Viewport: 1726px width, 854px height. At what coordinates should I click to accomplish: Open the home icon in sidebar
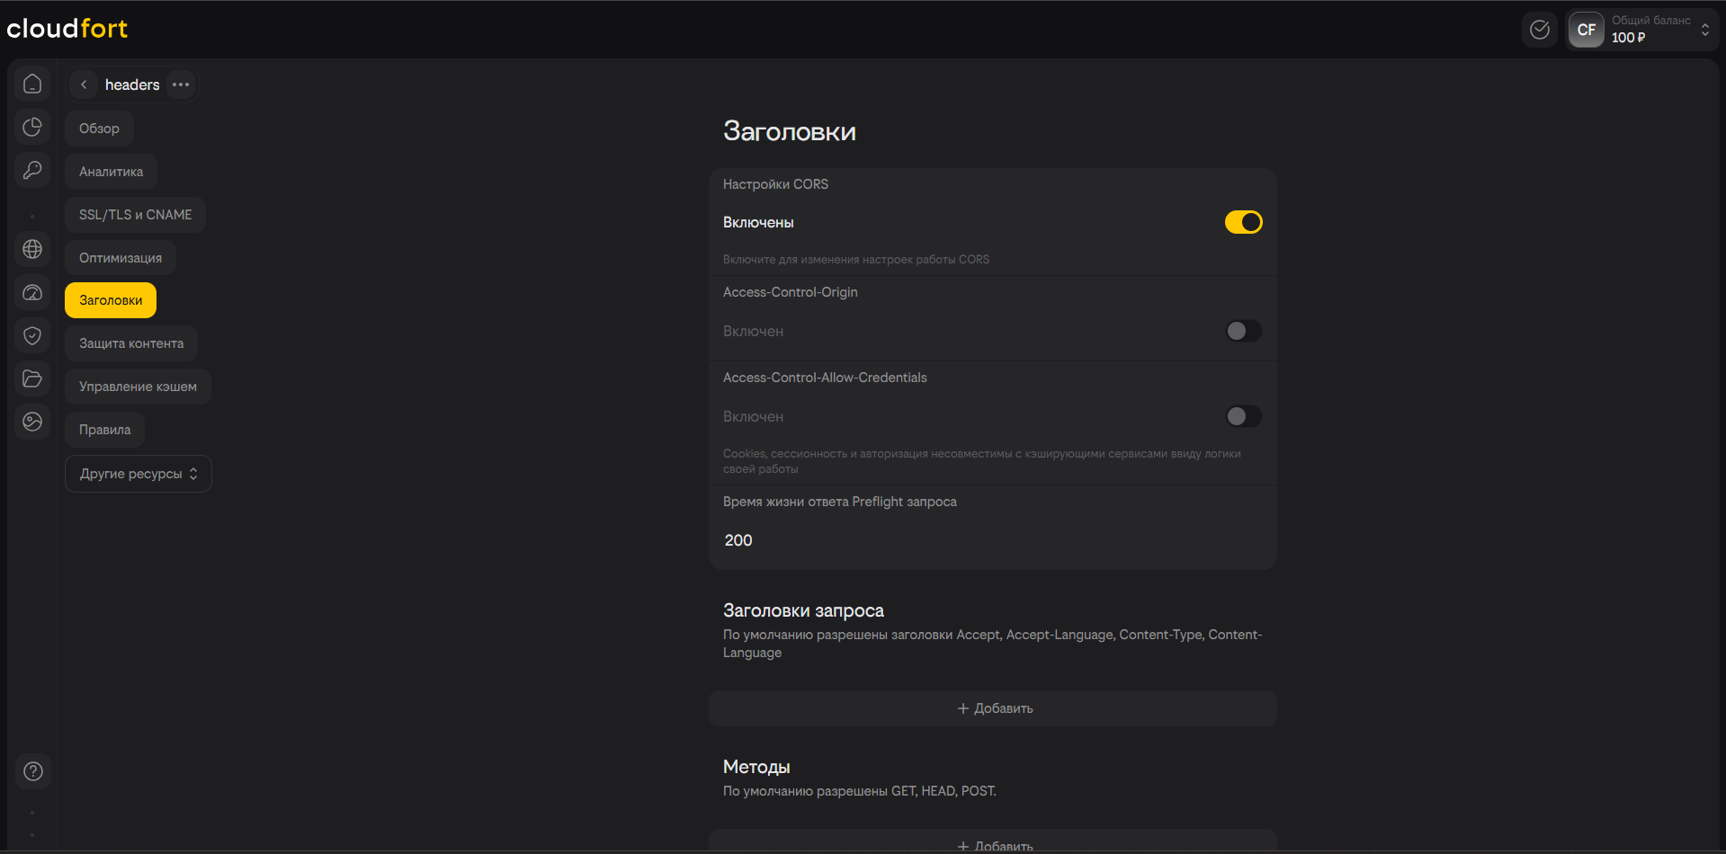tap(32, 84)
